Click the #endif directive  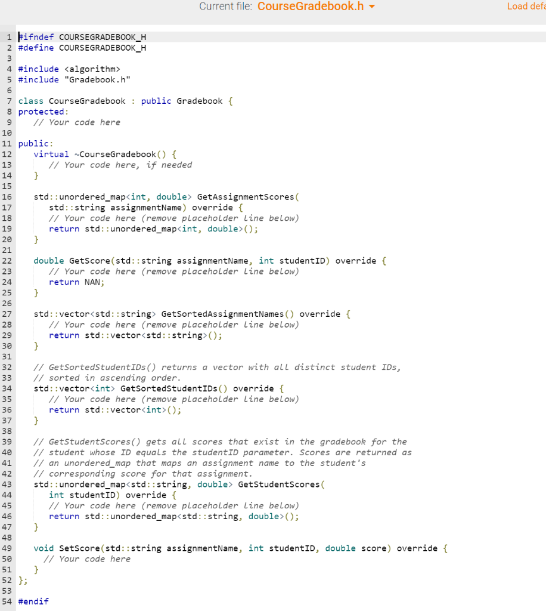[33, 601]
